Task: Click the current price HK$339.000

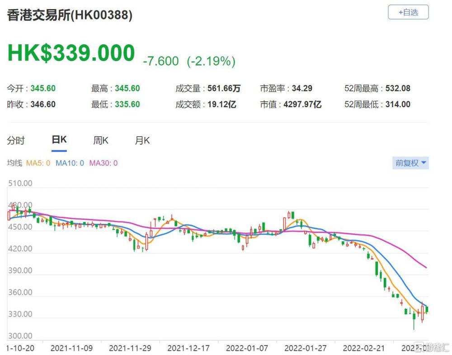Action: (x=71, y=53)
